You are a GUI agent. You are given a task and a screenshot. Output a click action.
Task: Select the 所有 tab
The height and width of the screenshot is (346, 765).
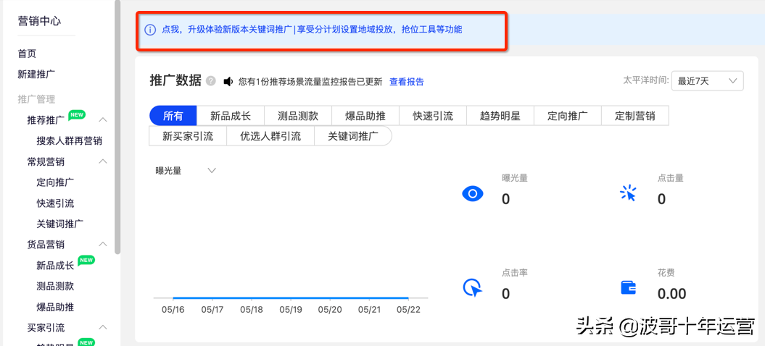click(x=173, y=116)
